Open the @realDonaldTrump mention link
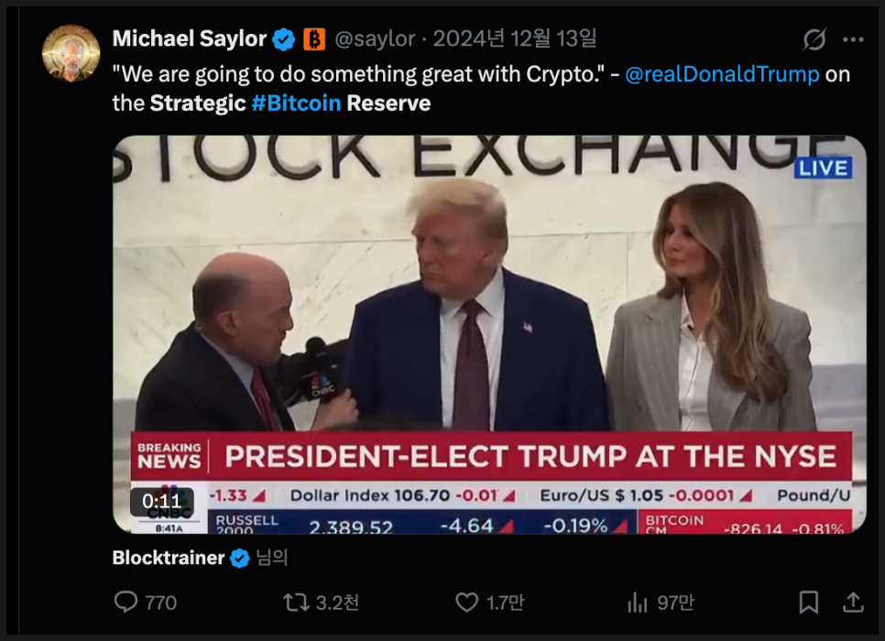Screen dimensions: 885x641 click(722, 74)
